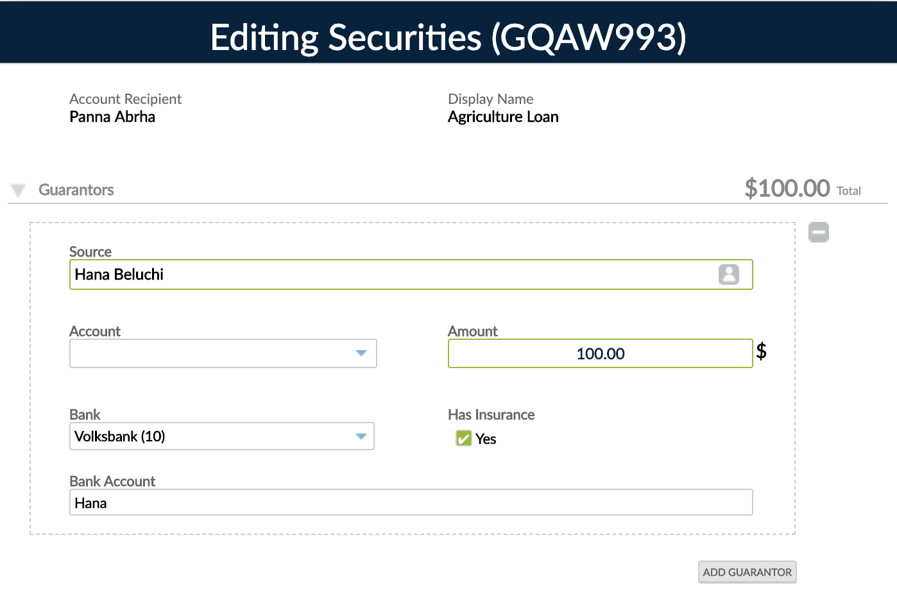Viewport: 897px width, 599px height.
Task: Click the Display Name label Agriculture Loan
Action: tap(503, 116)
